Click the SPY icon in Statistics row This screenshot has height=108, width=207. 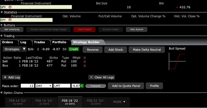click(10, 20)
